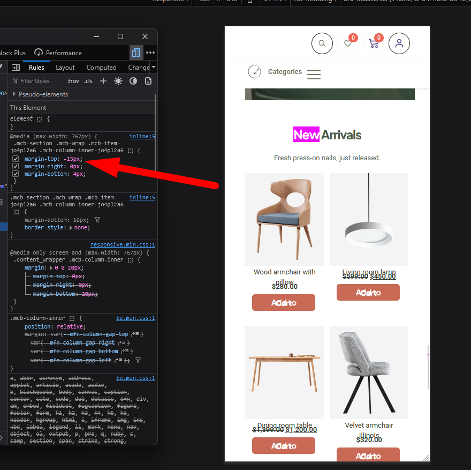The image size is (471, 470).
Task: Click the search icon in site header
Action: point(322,43)
